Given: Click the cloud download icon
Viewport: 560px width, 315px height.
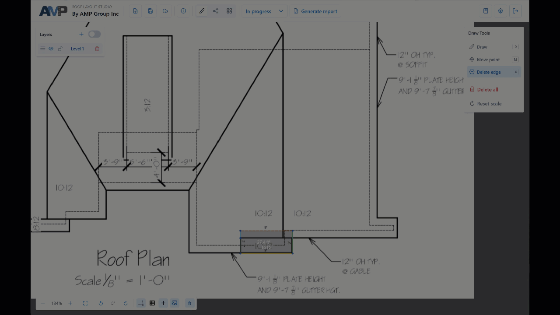Looking at the screenshot, I should tap(165, 11).
